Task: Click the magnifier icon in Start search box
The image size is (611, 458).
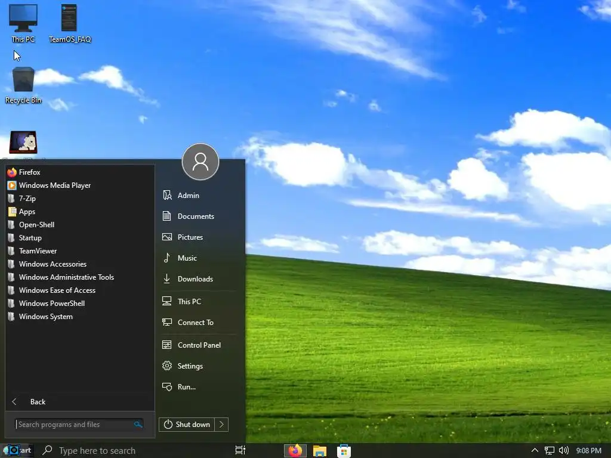Action: 138,425
